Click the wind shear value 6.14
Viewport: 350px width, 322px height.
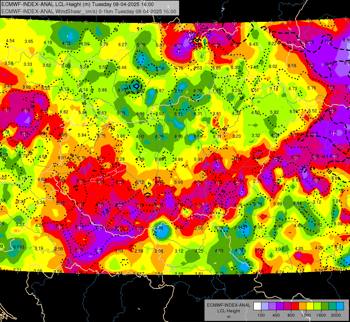pyautogui.click(x=300, y=271)
